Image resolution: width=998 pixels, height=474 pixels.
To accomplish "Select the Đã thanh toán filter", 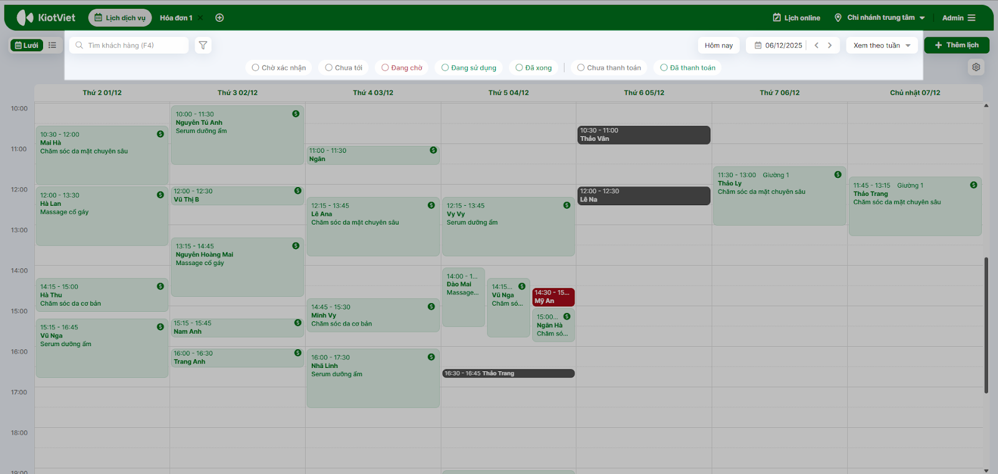I will 687,67.
